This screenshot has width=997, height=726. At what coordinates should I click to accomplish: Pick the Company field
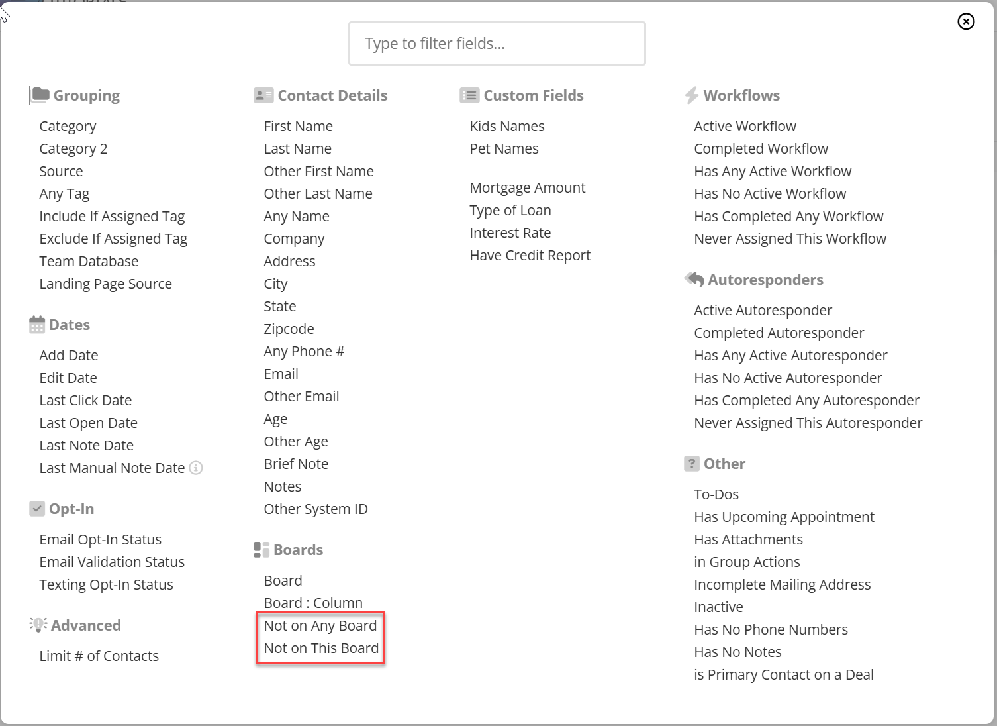click(x=294, y=239)
